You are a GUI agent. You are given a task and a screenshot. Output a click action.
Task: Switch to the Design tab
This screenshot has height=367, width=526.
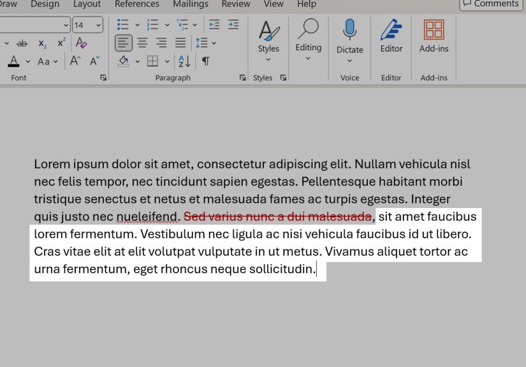[45, 4]
